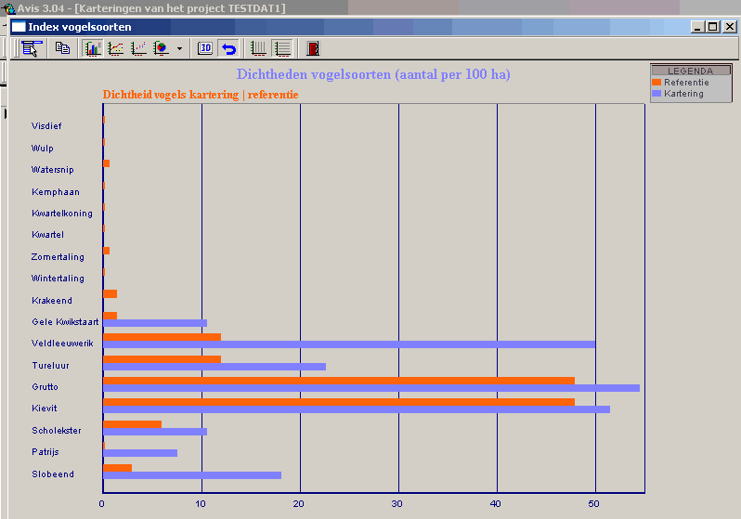Click the Wulp species label
This screenshot has width=741, height=519.
43,148
